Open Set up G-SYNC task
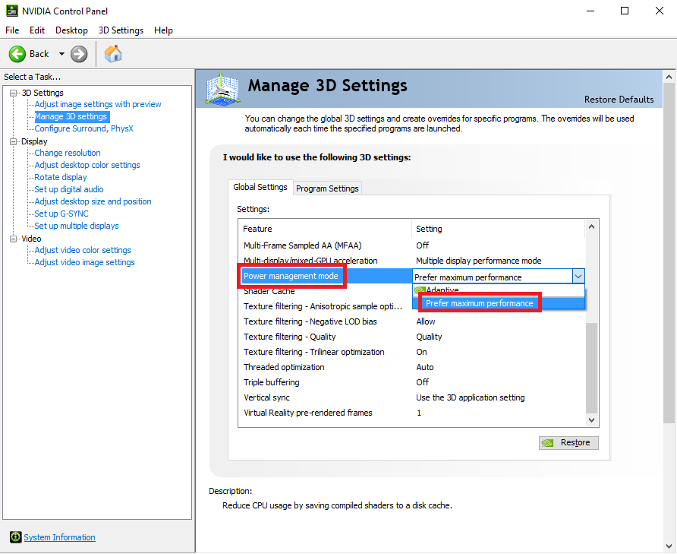This screenshot has height=554, width=677. (61, 214)
